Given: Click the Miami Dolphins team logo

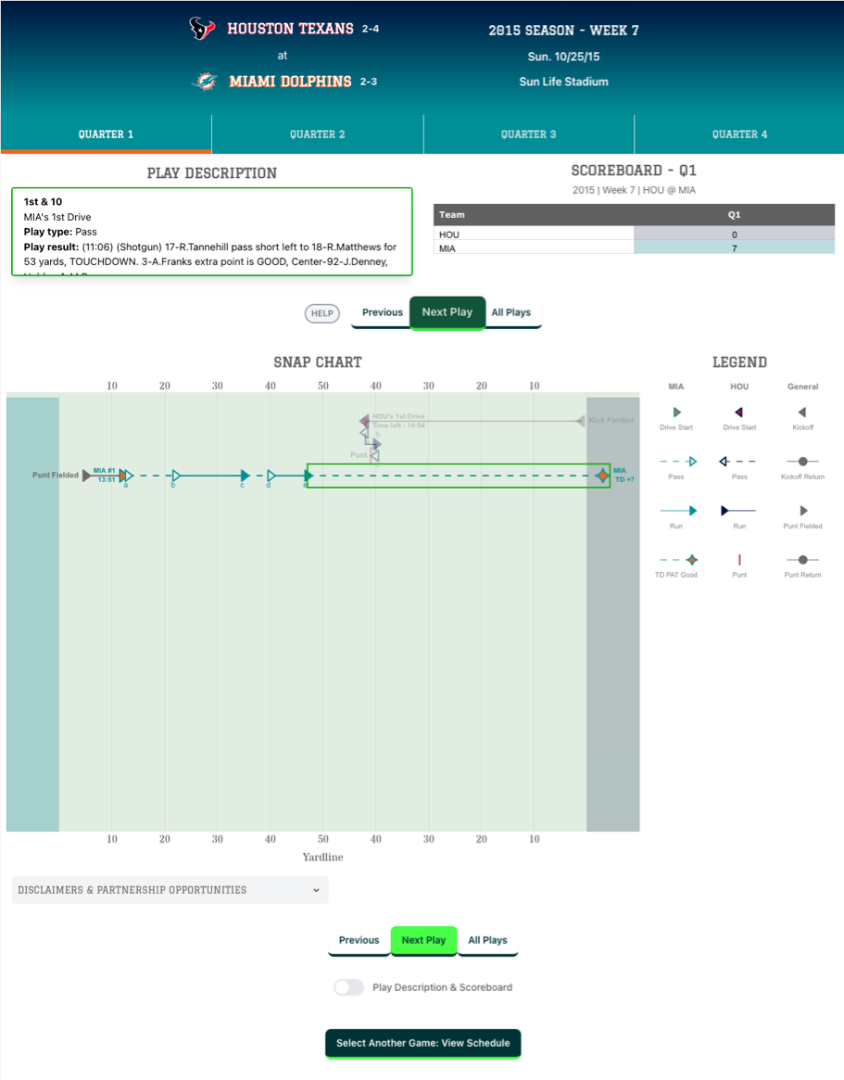Looking at the screenshot, I should [x=205, y=82].
